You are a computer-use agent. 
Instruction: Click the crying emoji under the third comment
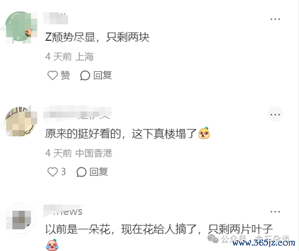pyautogui.click(x=52, y=244)
